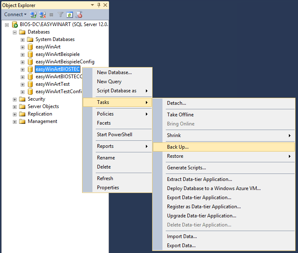Expand the Server Objects folder

(15, 107)
